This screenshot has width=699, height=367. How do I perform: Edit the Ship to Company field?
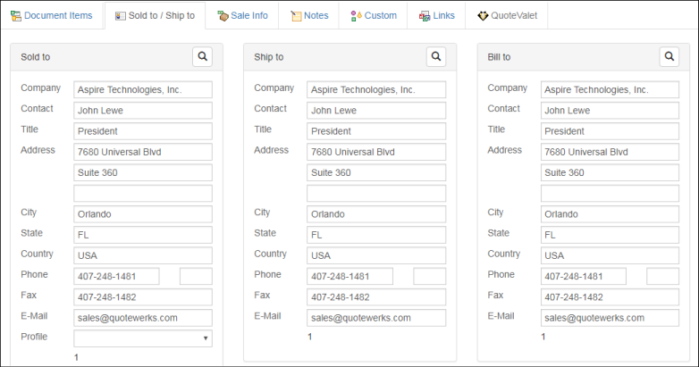click(x=376, y=89)
